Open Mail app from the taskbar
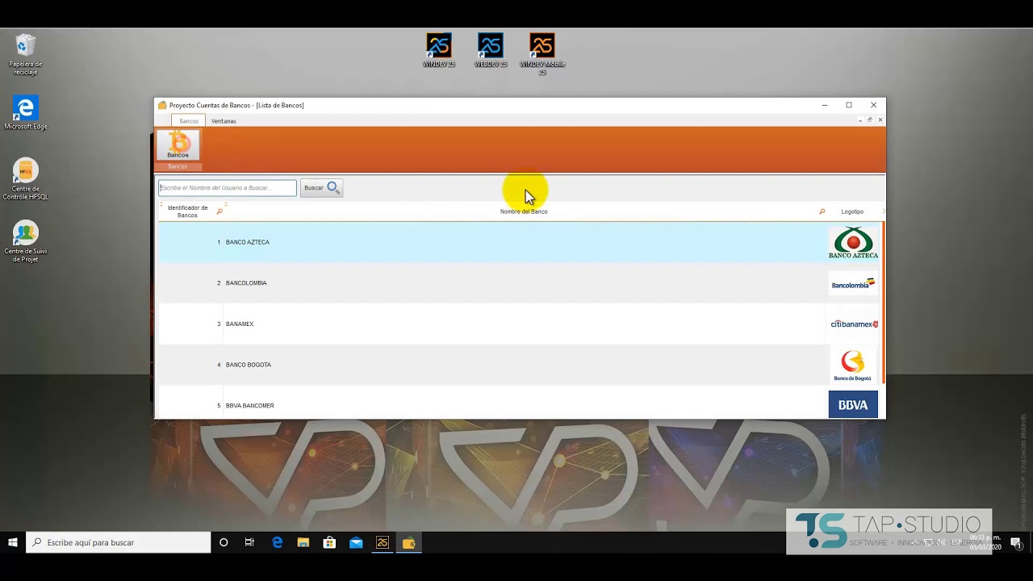 [x=356, y=542]
